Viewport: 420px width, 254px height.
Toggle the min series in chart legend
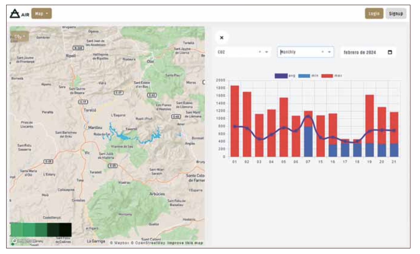pyautogui.click(x=304, y=76)
